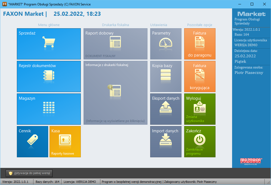Click Kopia bazy database backup tile
Screen dimensions: 271x185
pyautogui.click(x=166, y=76)
